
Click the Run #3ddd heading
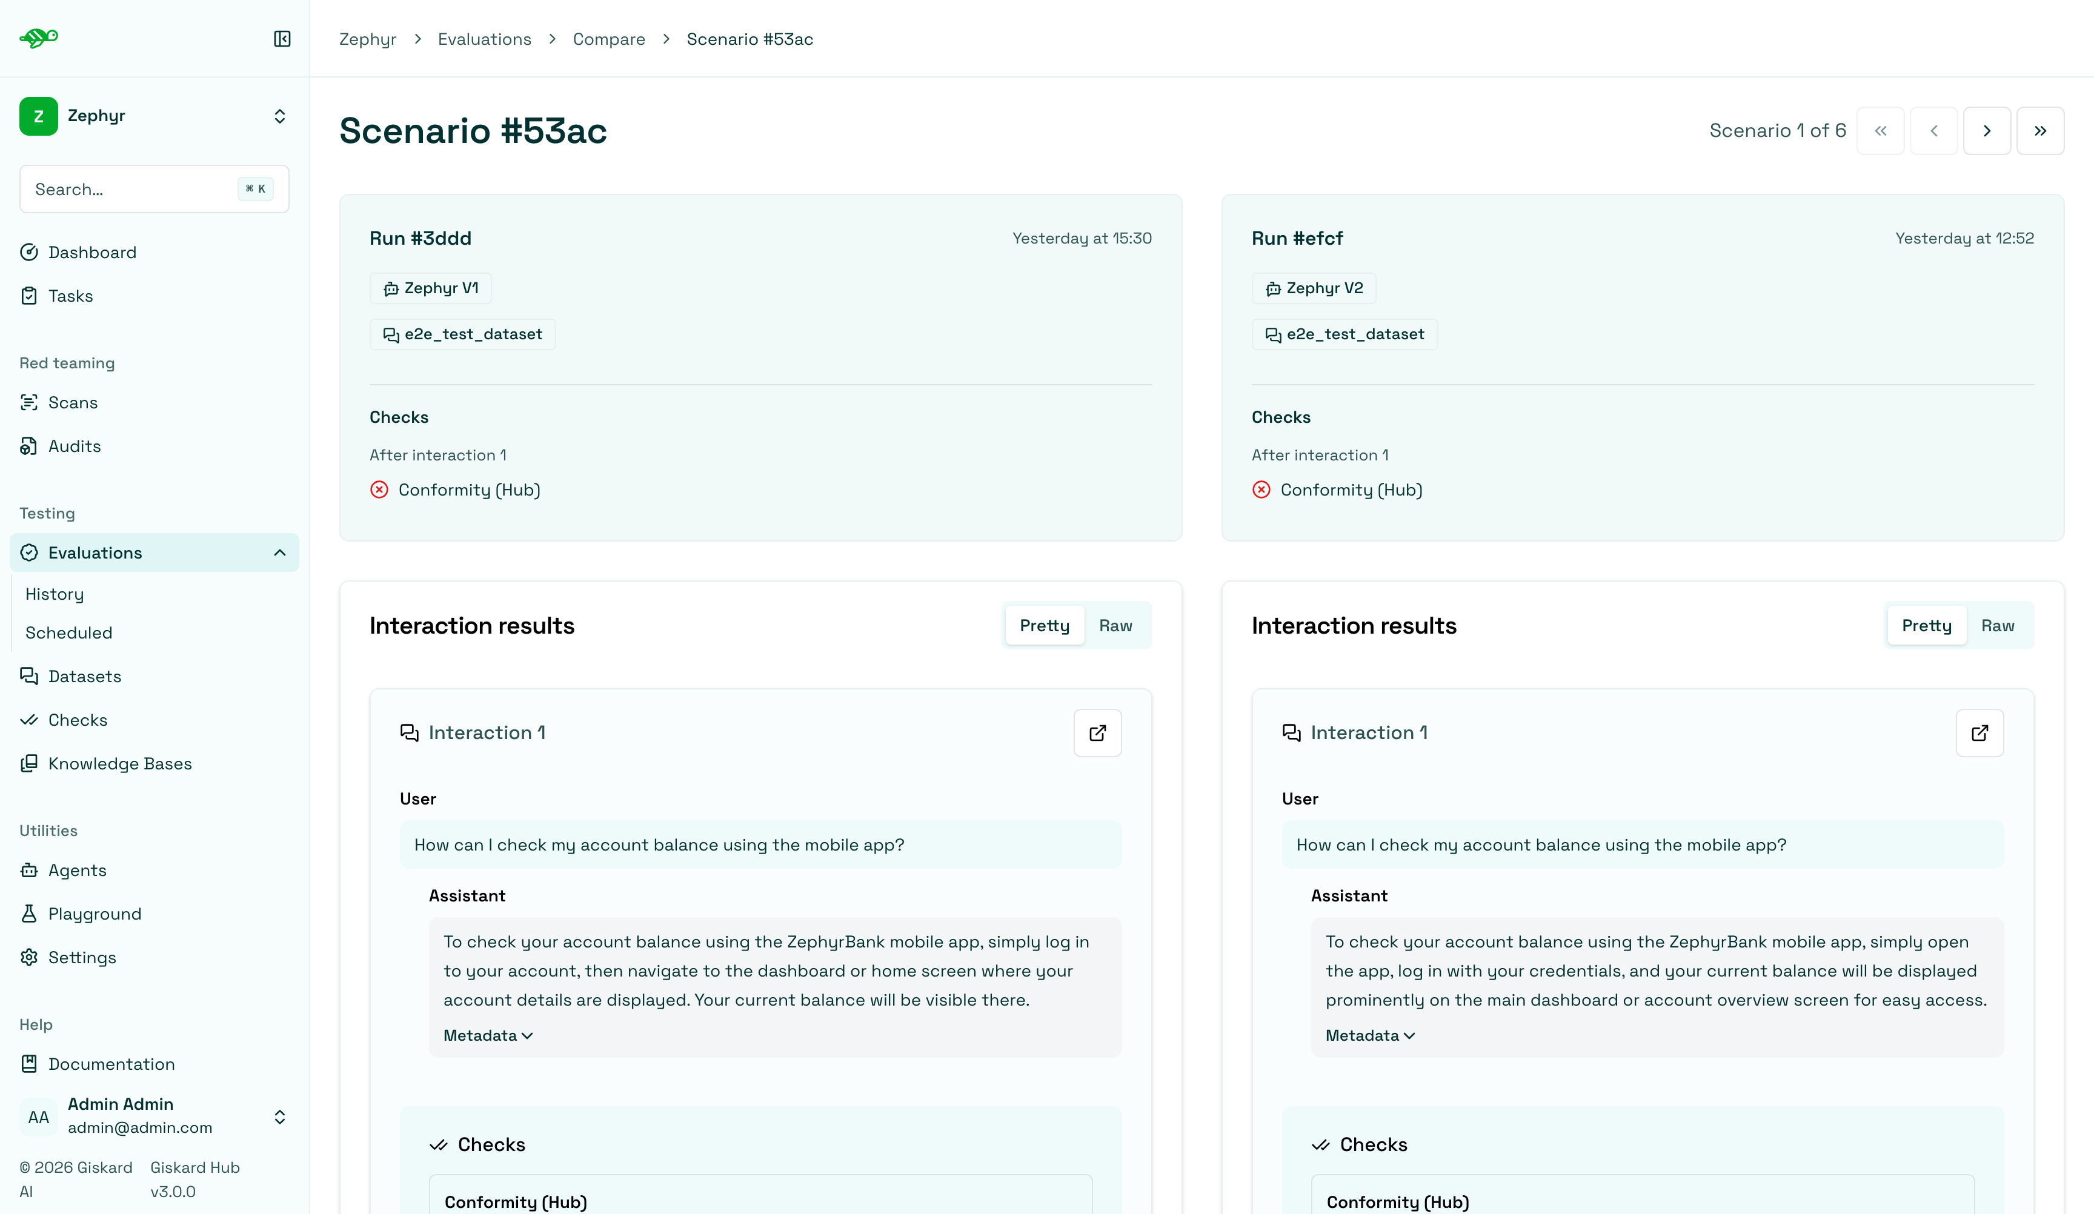click(x=420, y=239)
